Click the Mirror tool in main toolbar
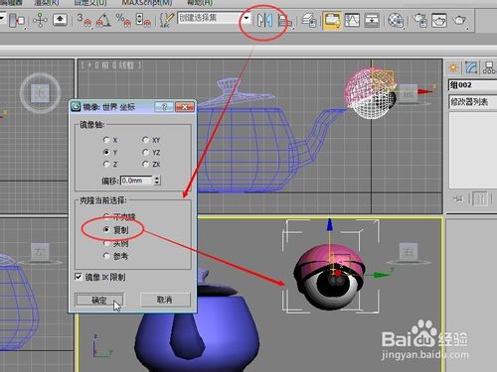This screenshot has height=372, width=497. coord(264,21)
